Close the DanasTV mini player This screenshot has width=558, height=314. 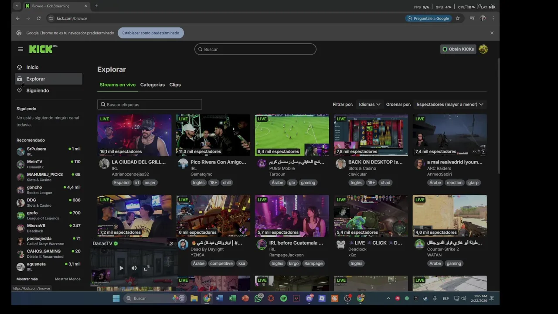point(171,244)
